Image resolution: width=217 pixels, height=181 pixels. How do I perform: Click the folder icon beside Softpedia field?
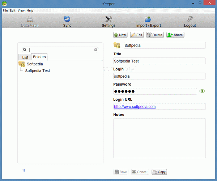pos(117,46)
